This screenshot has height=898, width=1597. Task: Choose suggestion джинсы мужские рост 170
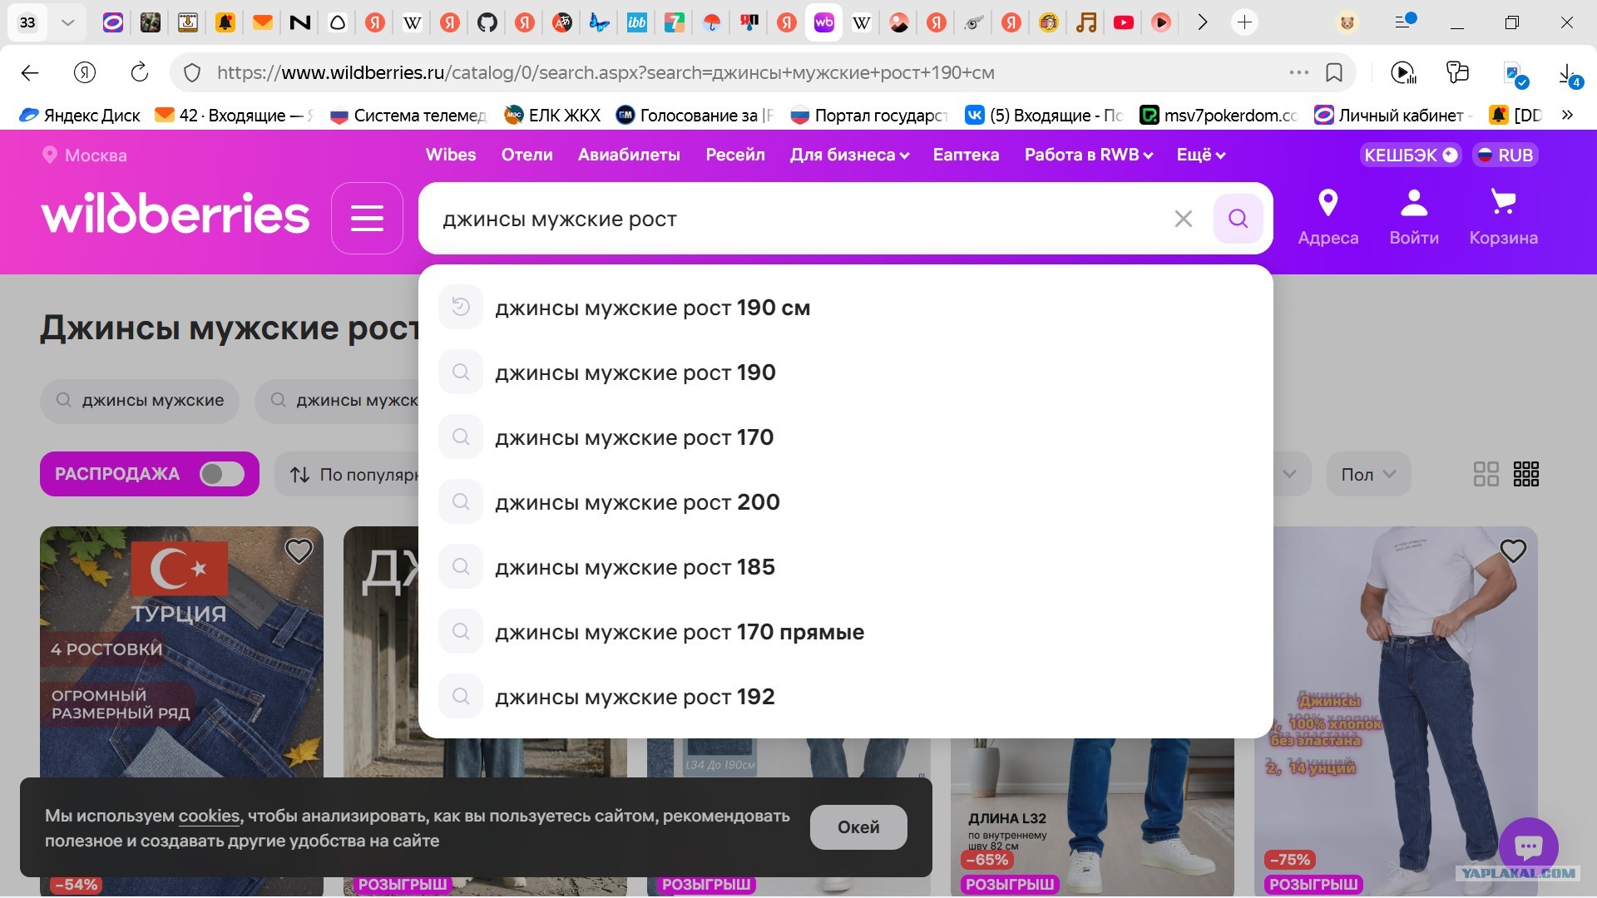point(845,437)
